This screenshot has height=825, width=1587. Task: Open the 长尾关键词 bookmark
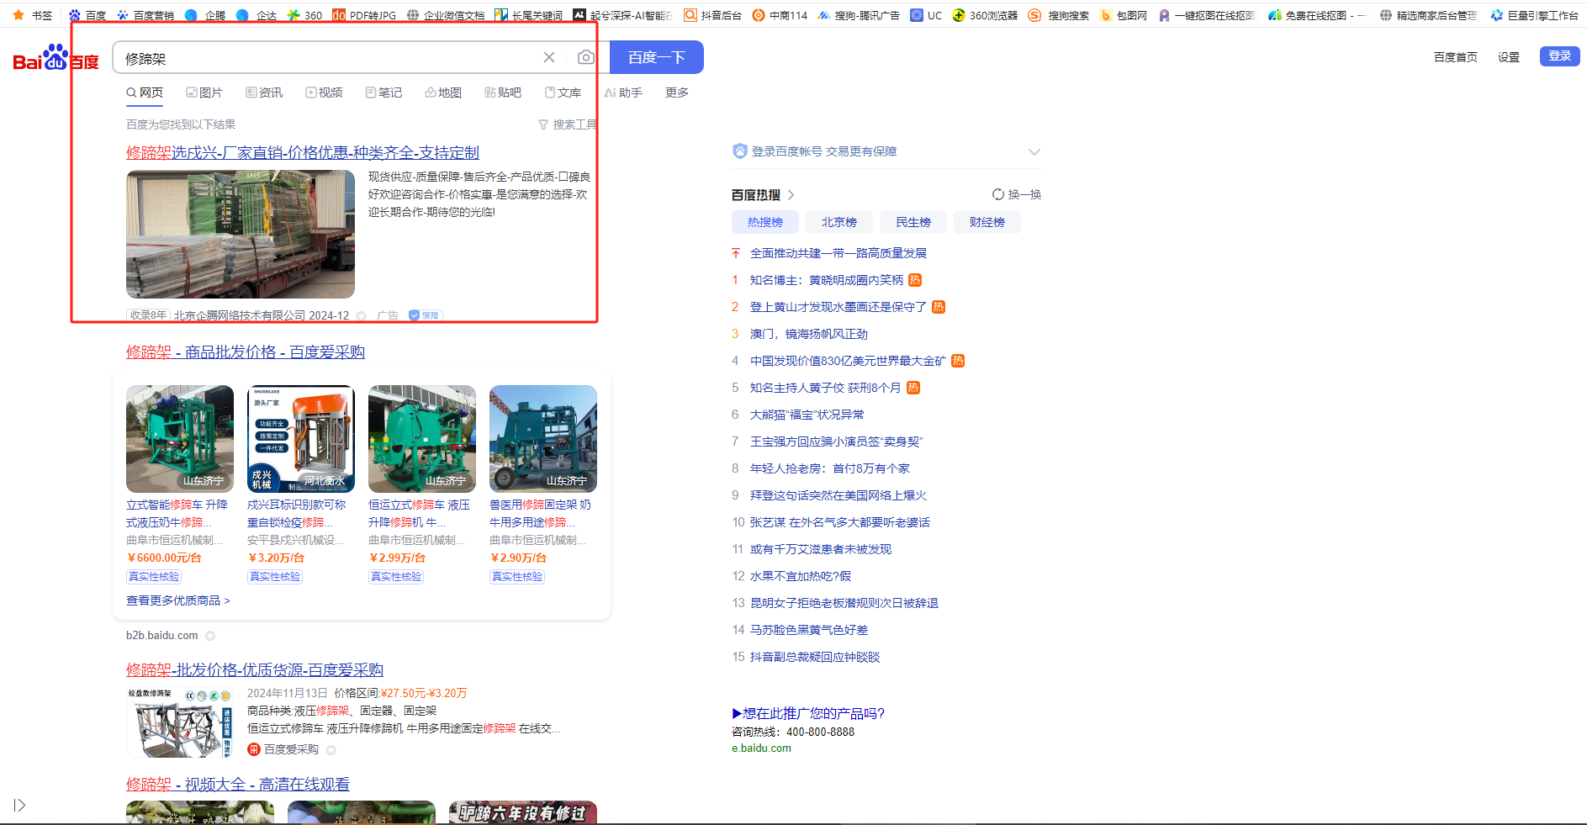click(529, 15)
